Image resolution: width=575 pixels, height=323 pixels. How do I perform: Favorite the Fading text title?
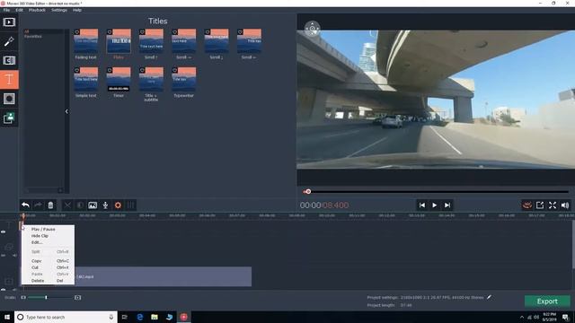coord(76,32)
